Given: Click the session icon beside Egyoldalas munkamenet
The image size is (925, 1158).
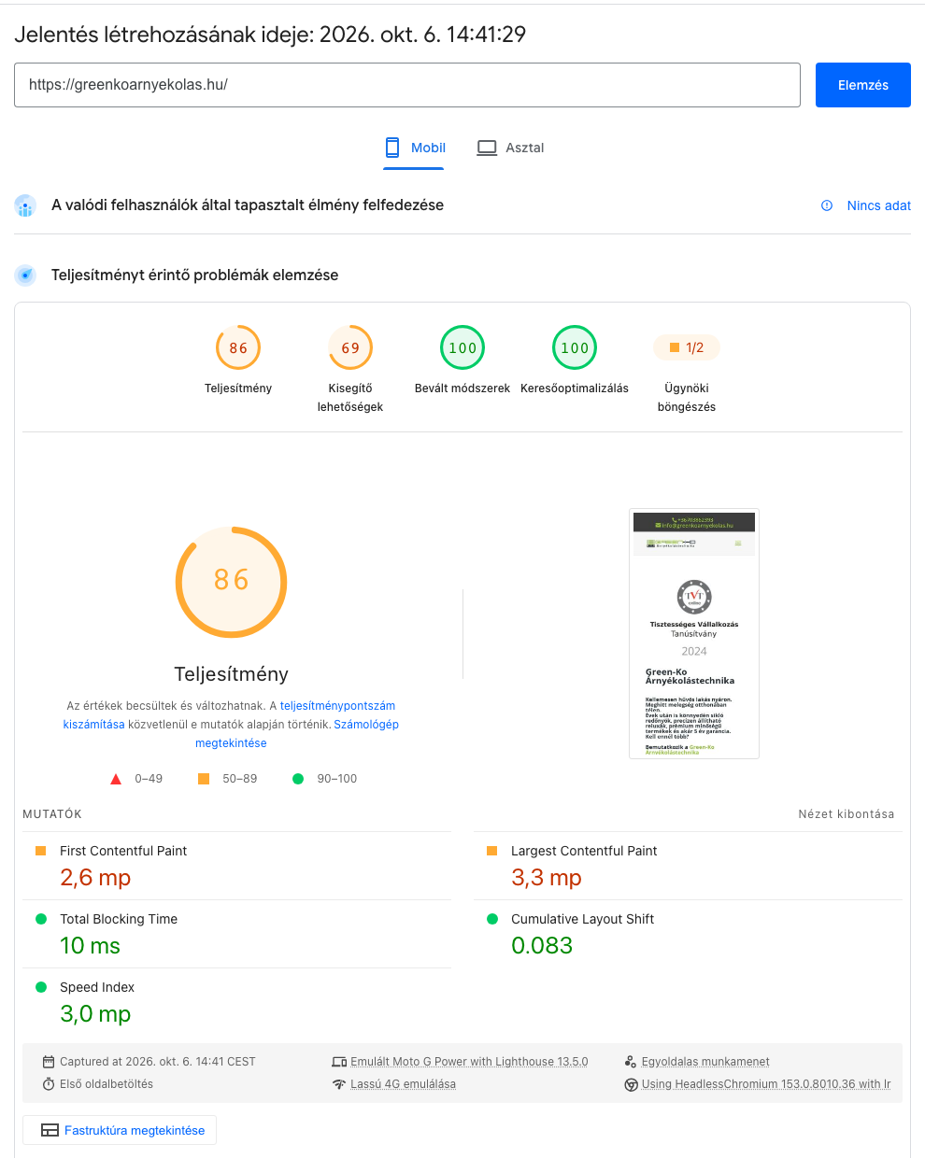Looking at the screenshot, I should coord(631,1062).
